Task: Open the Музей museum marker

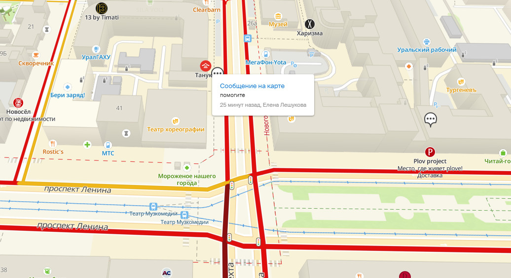Action: 278,16
